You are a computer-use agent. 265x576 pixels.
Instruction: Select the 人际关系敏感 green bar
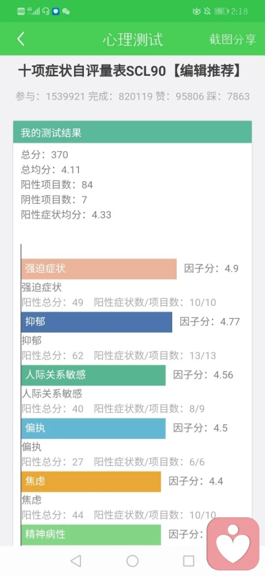93,375
